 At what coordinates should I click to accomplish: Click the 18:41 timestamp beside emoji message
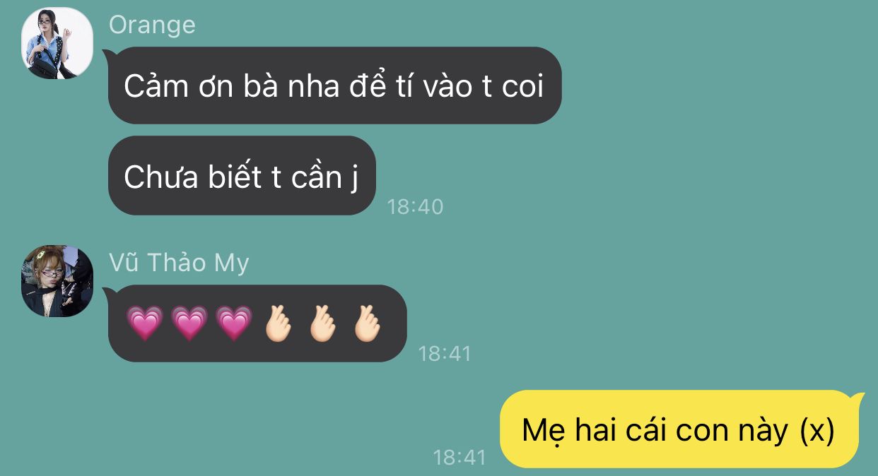tap(445, 353)
